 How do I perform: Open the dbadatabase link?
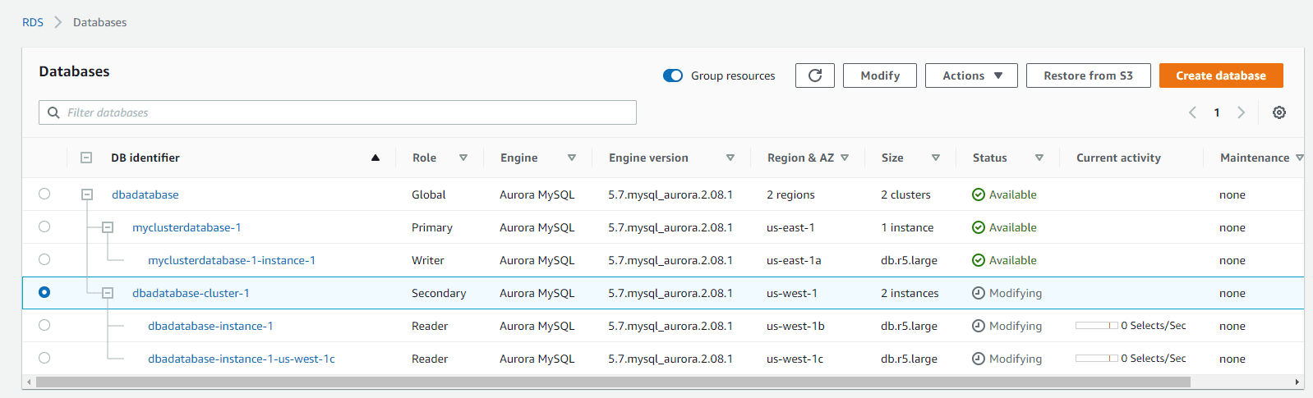pos(145,194)
